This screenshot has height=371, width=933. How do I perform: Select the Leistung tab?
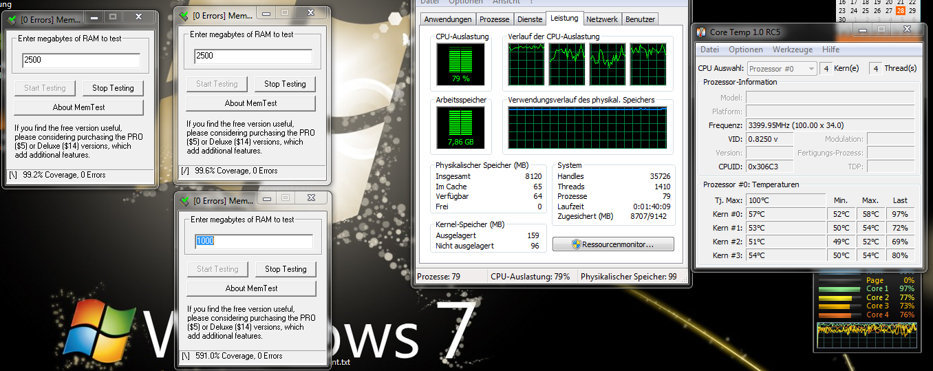pyautogui.click(x=565, y=19)
